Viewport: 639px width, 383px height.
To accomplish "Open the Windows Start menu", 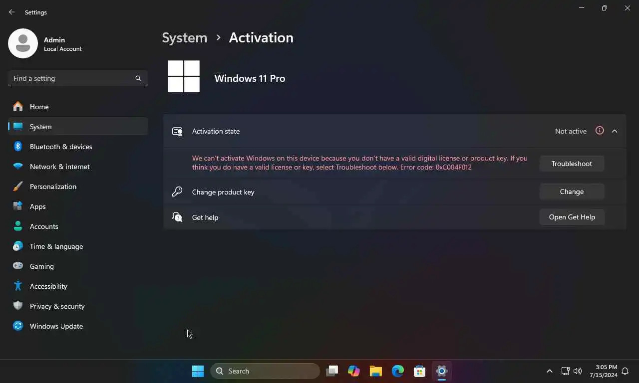I will point(198,371).
